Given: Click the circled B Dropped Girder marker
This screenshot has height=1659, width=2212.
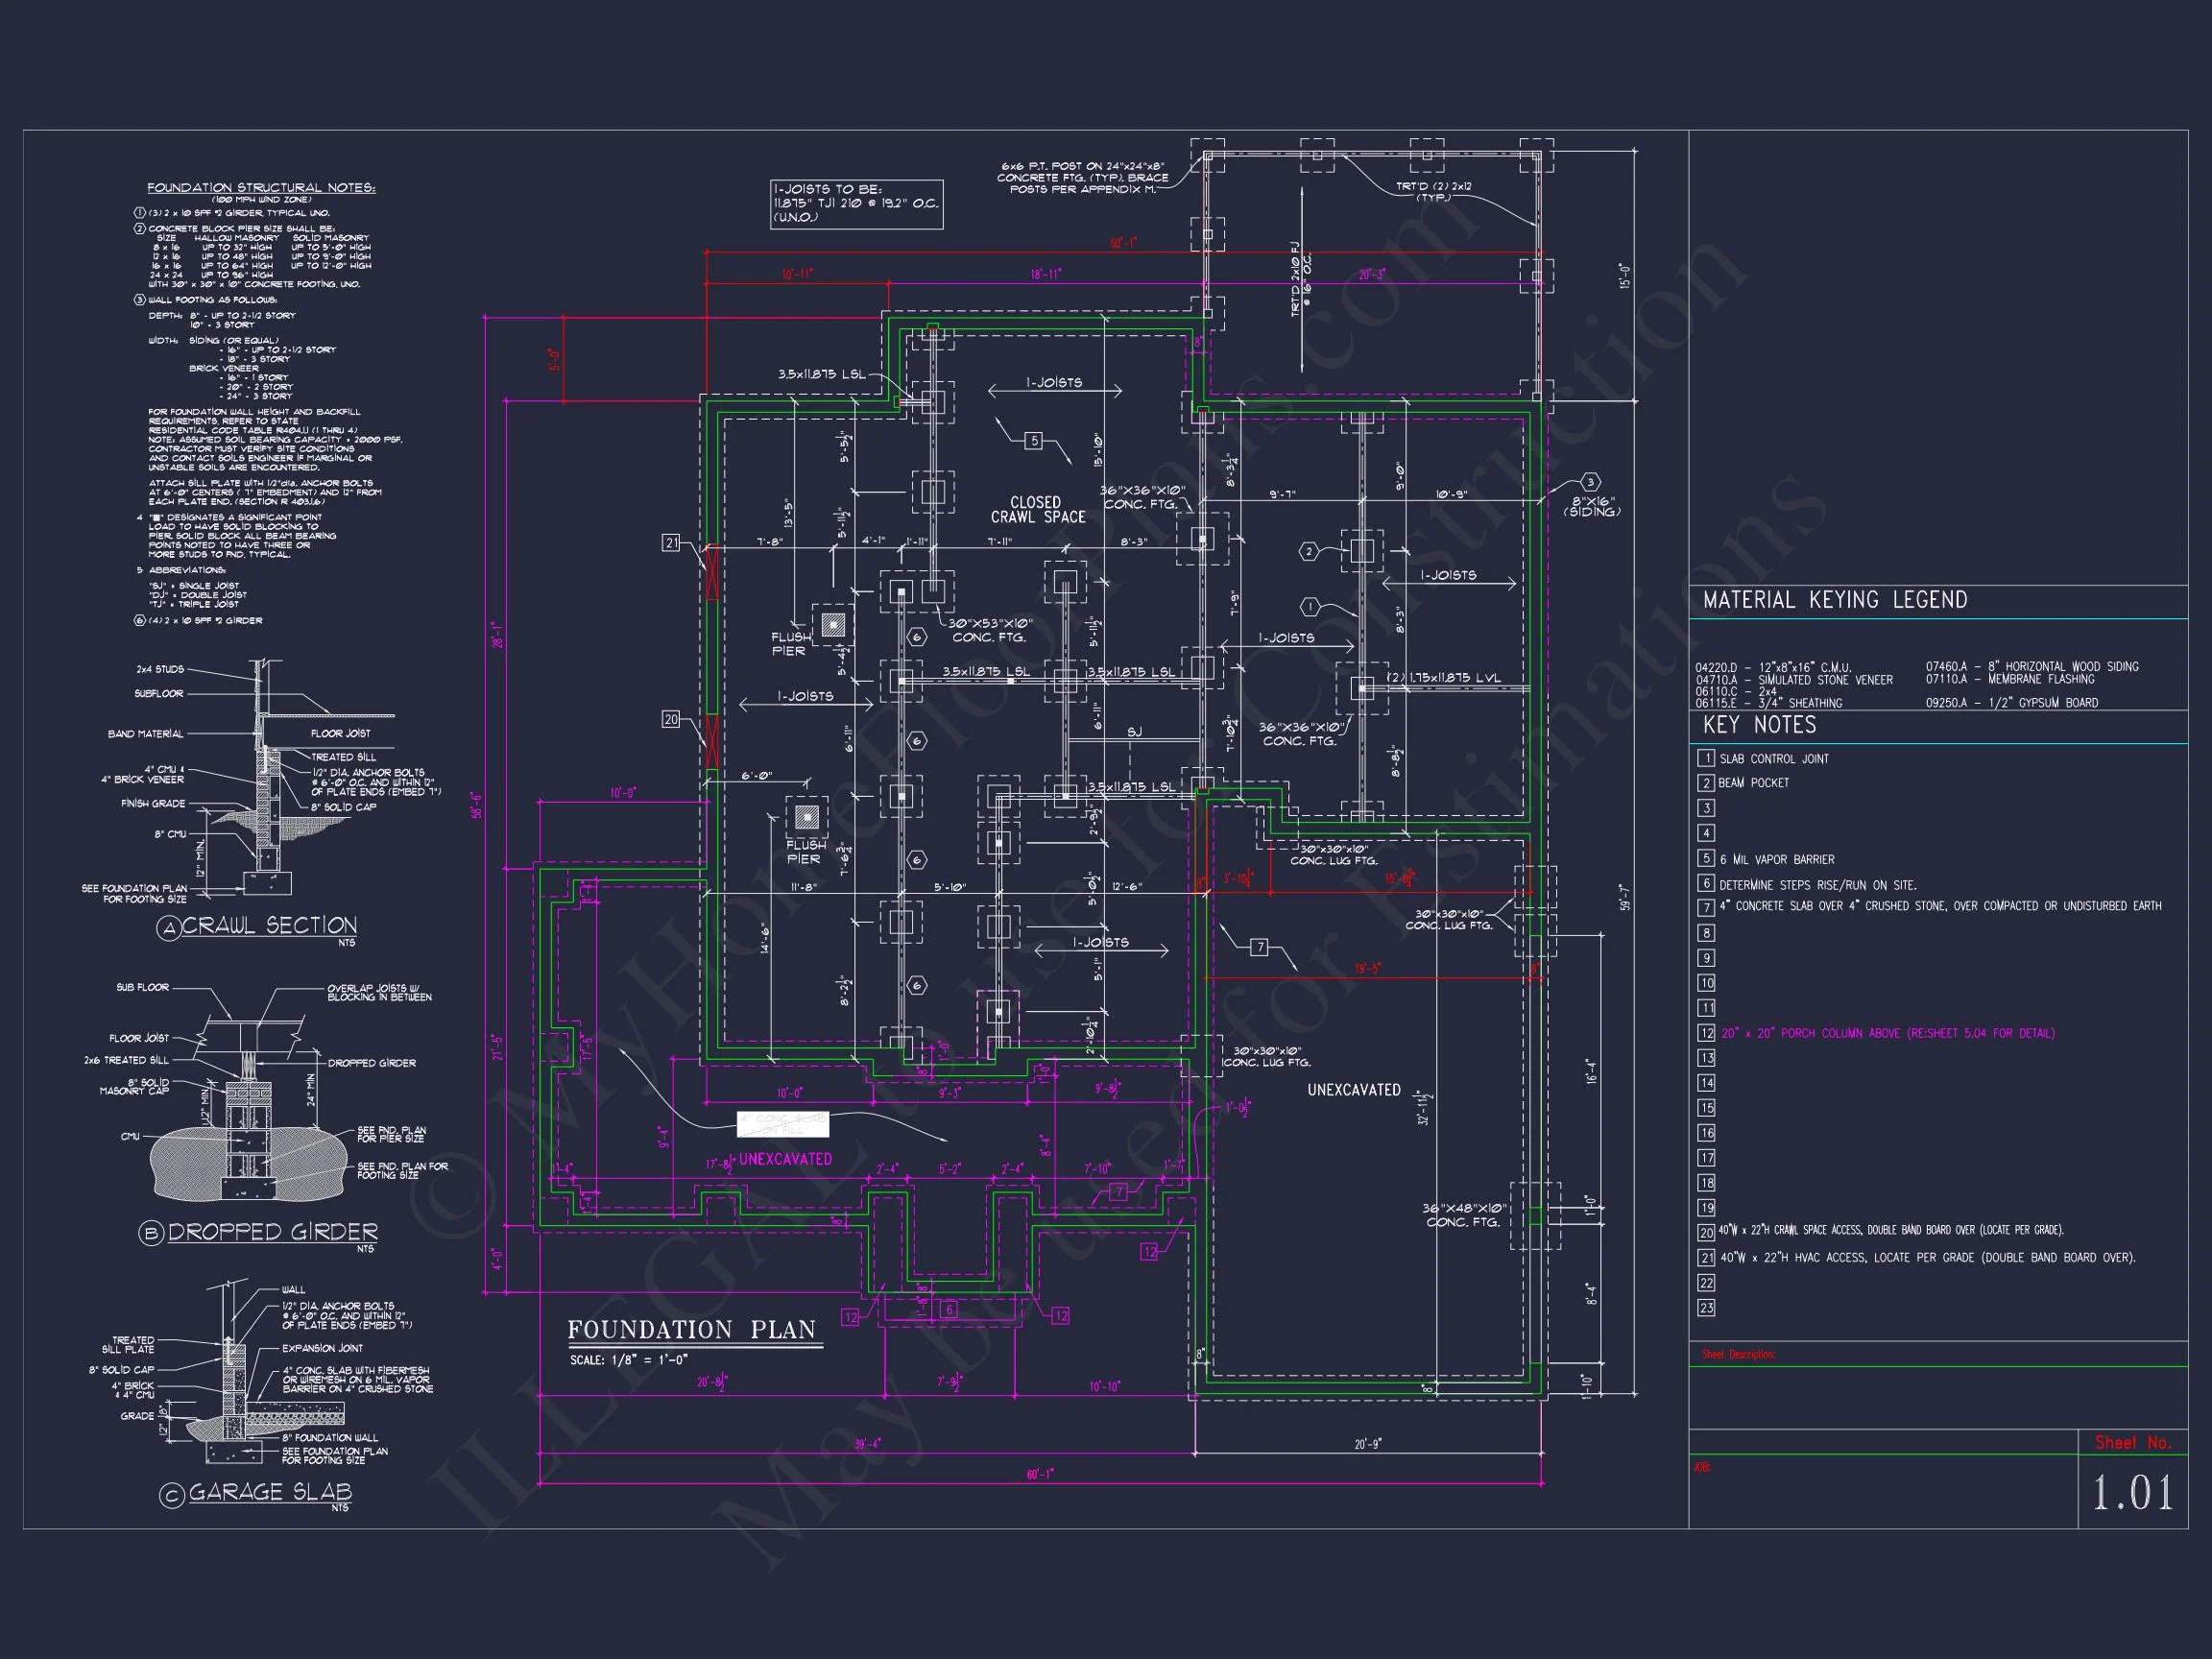Looking at the screenshot, I should point(151,1233).
